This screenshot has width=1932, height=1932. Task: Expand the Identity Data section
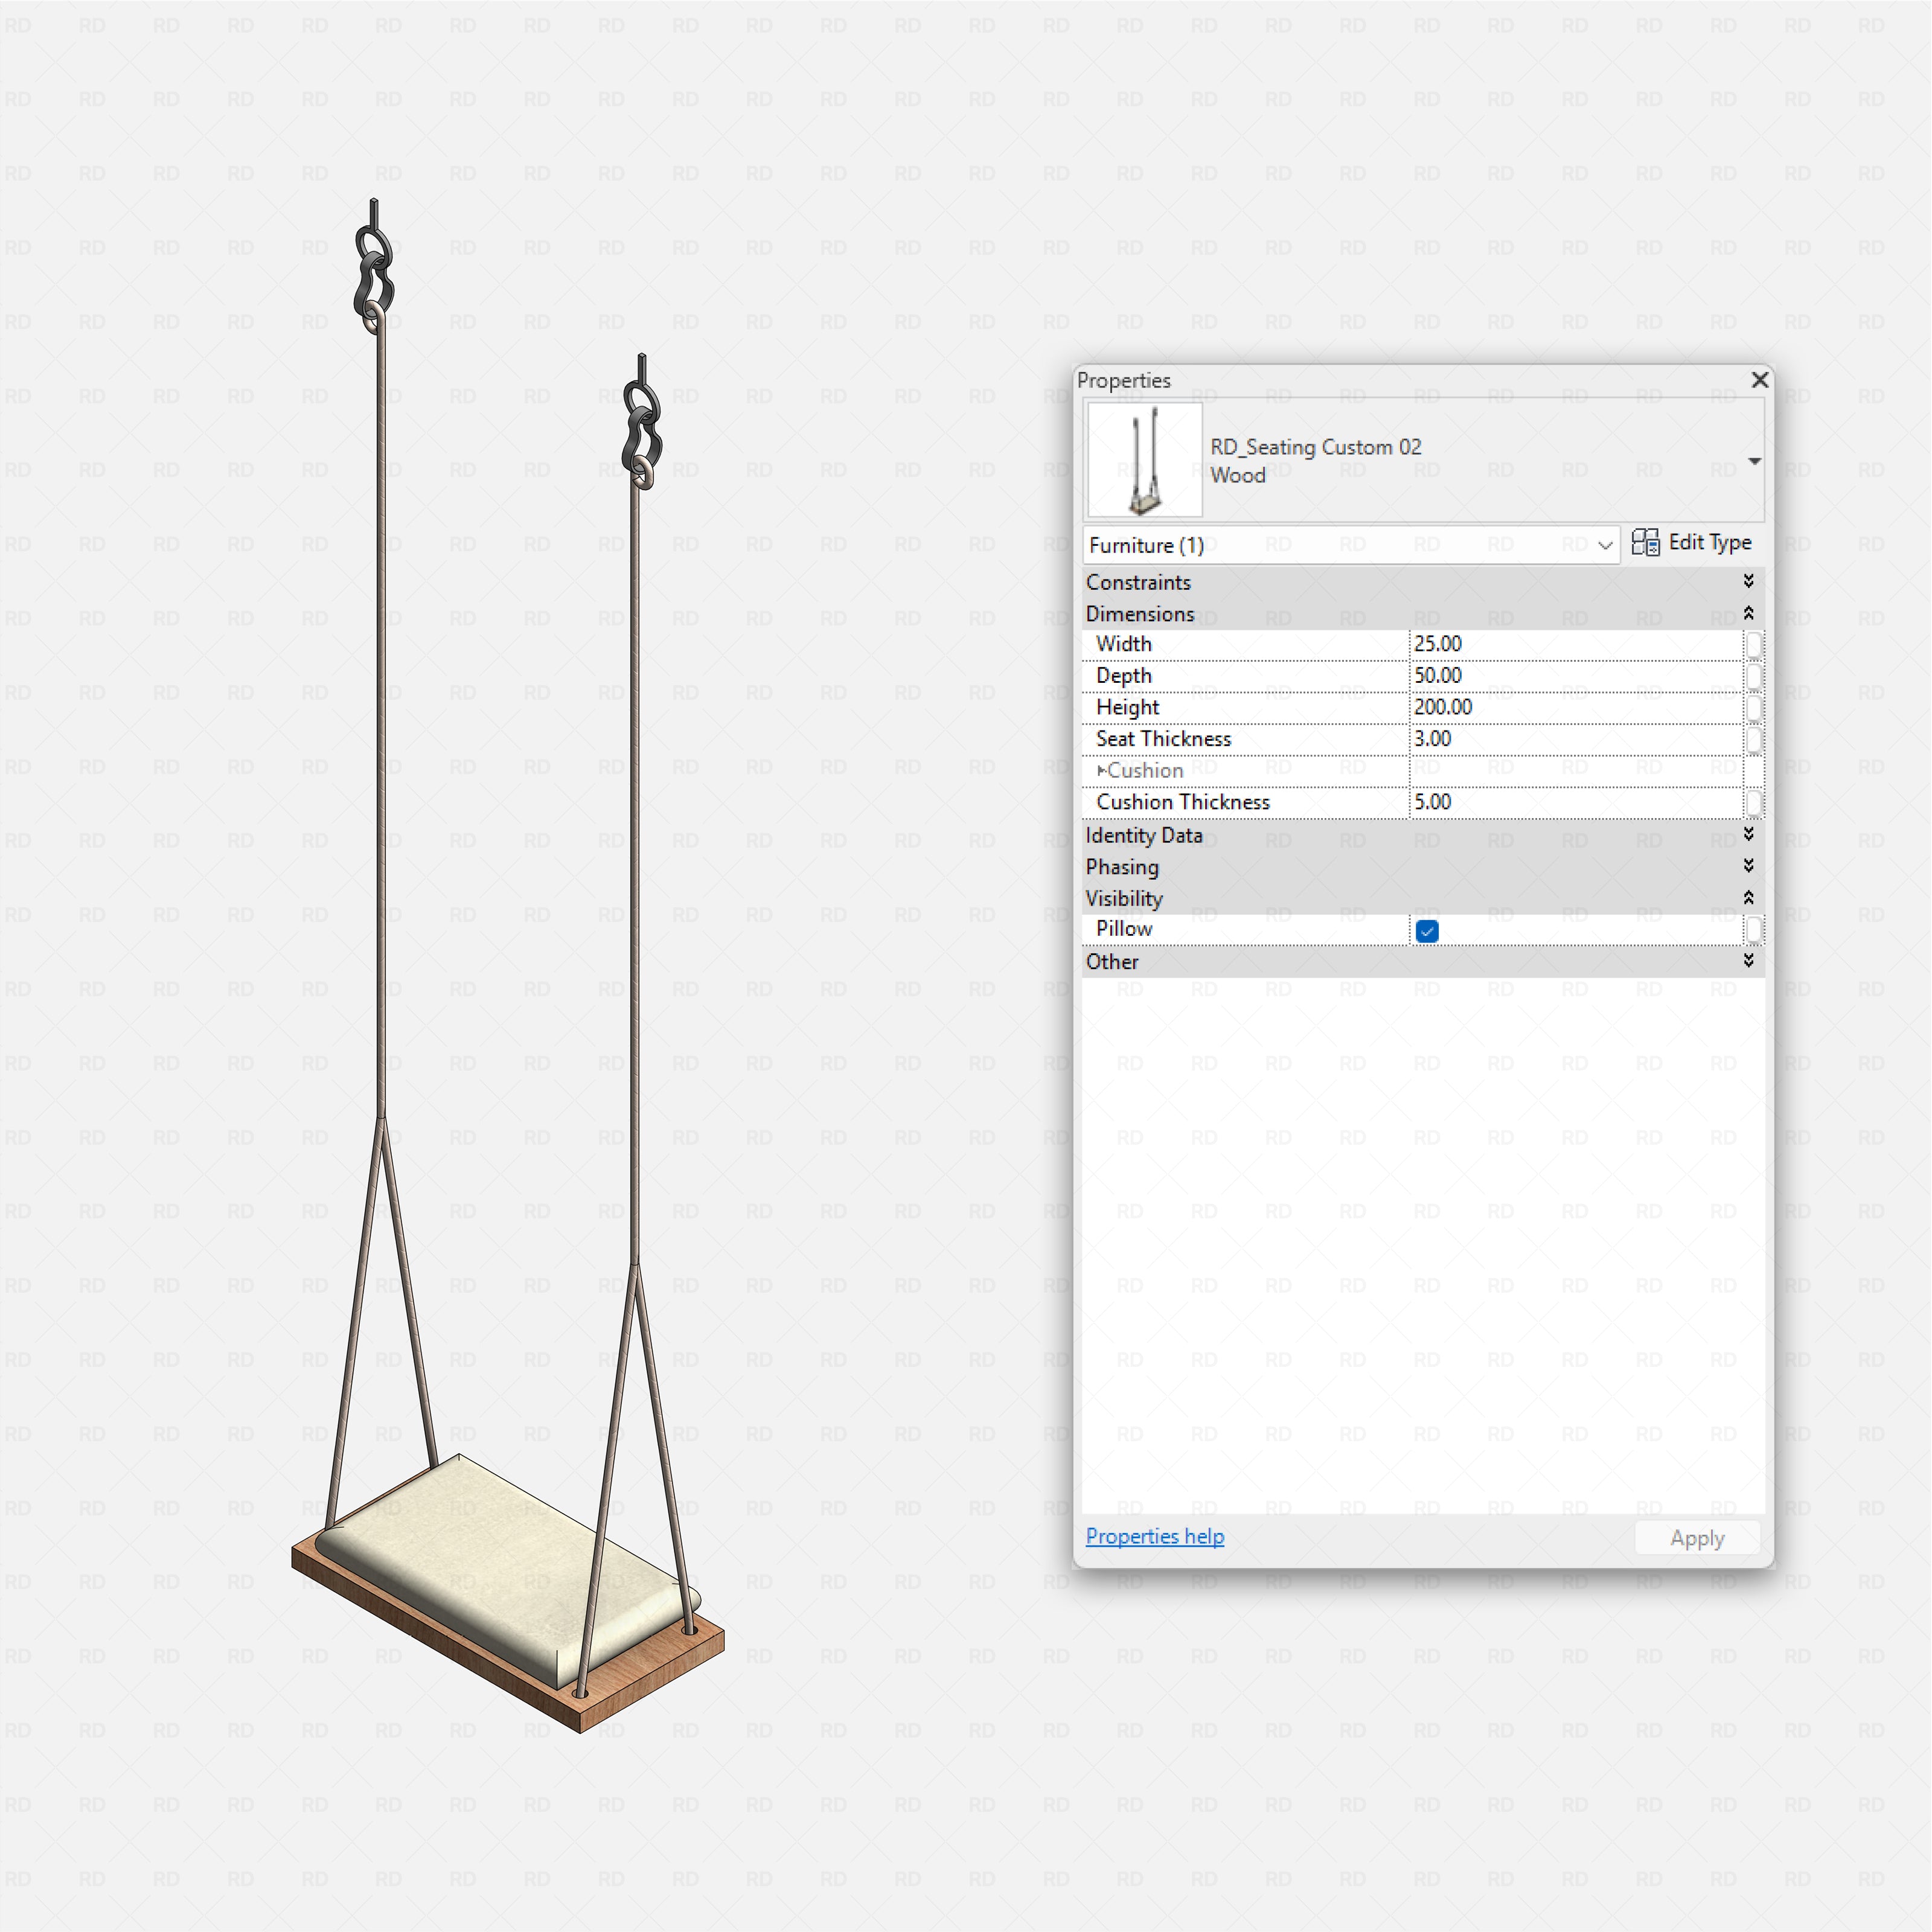1749,835
